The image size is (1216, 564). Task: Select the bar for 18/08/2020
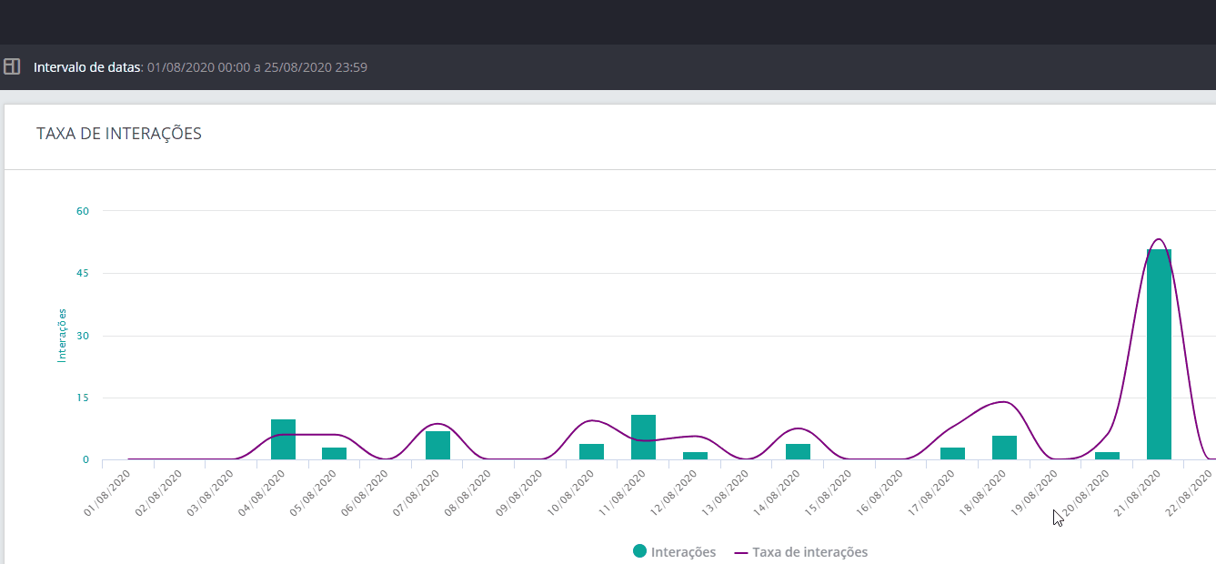1004,448
